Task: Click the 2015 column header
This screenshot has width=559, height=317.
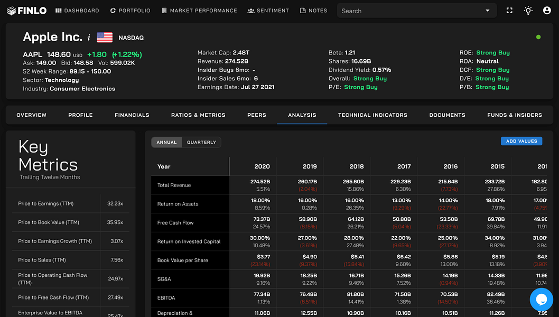Action: click(497, 166)
